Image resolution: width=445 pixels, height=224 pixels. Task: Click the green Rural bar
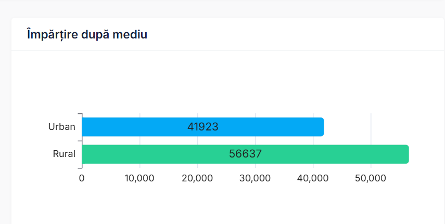tap(156, 154)
